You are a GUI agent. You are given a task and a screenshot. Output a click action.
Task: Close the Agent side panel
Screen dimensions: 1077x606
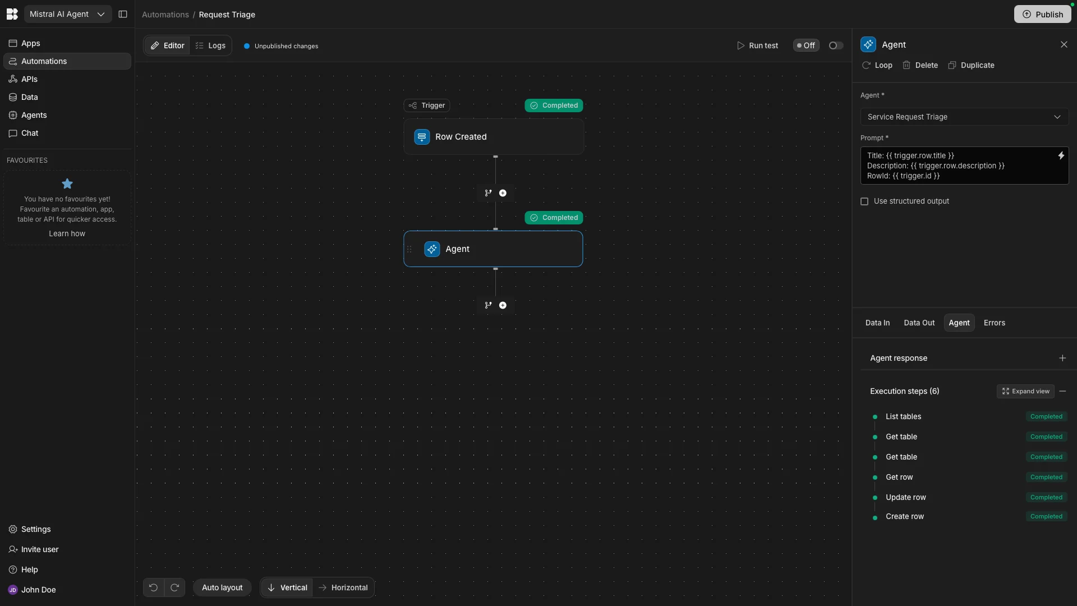click(1064, 44)
